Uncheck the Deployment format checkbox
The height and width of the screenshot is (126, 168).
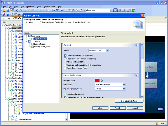29,36
